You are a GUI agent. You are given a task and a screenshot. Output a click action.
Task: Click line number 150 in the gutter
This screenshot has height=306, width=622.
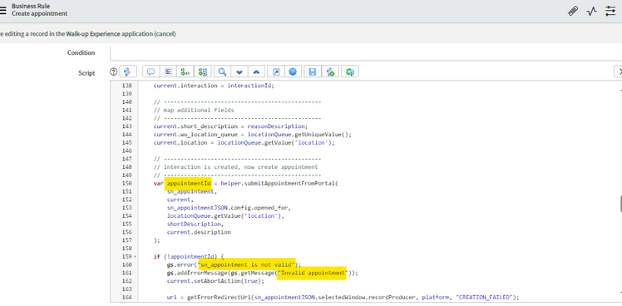click(127, 184)
